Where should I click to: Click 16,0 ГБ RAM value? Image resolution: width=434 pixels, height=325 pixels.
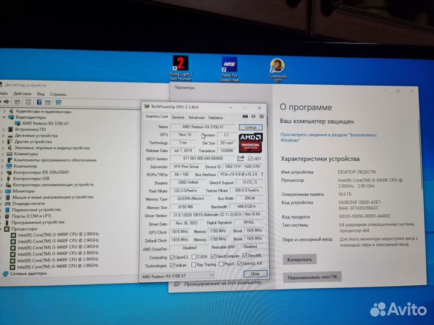click(x=345, y=194)
